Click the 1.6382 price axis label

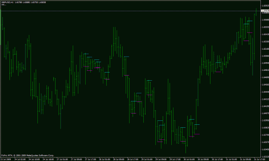coord(266,128)
